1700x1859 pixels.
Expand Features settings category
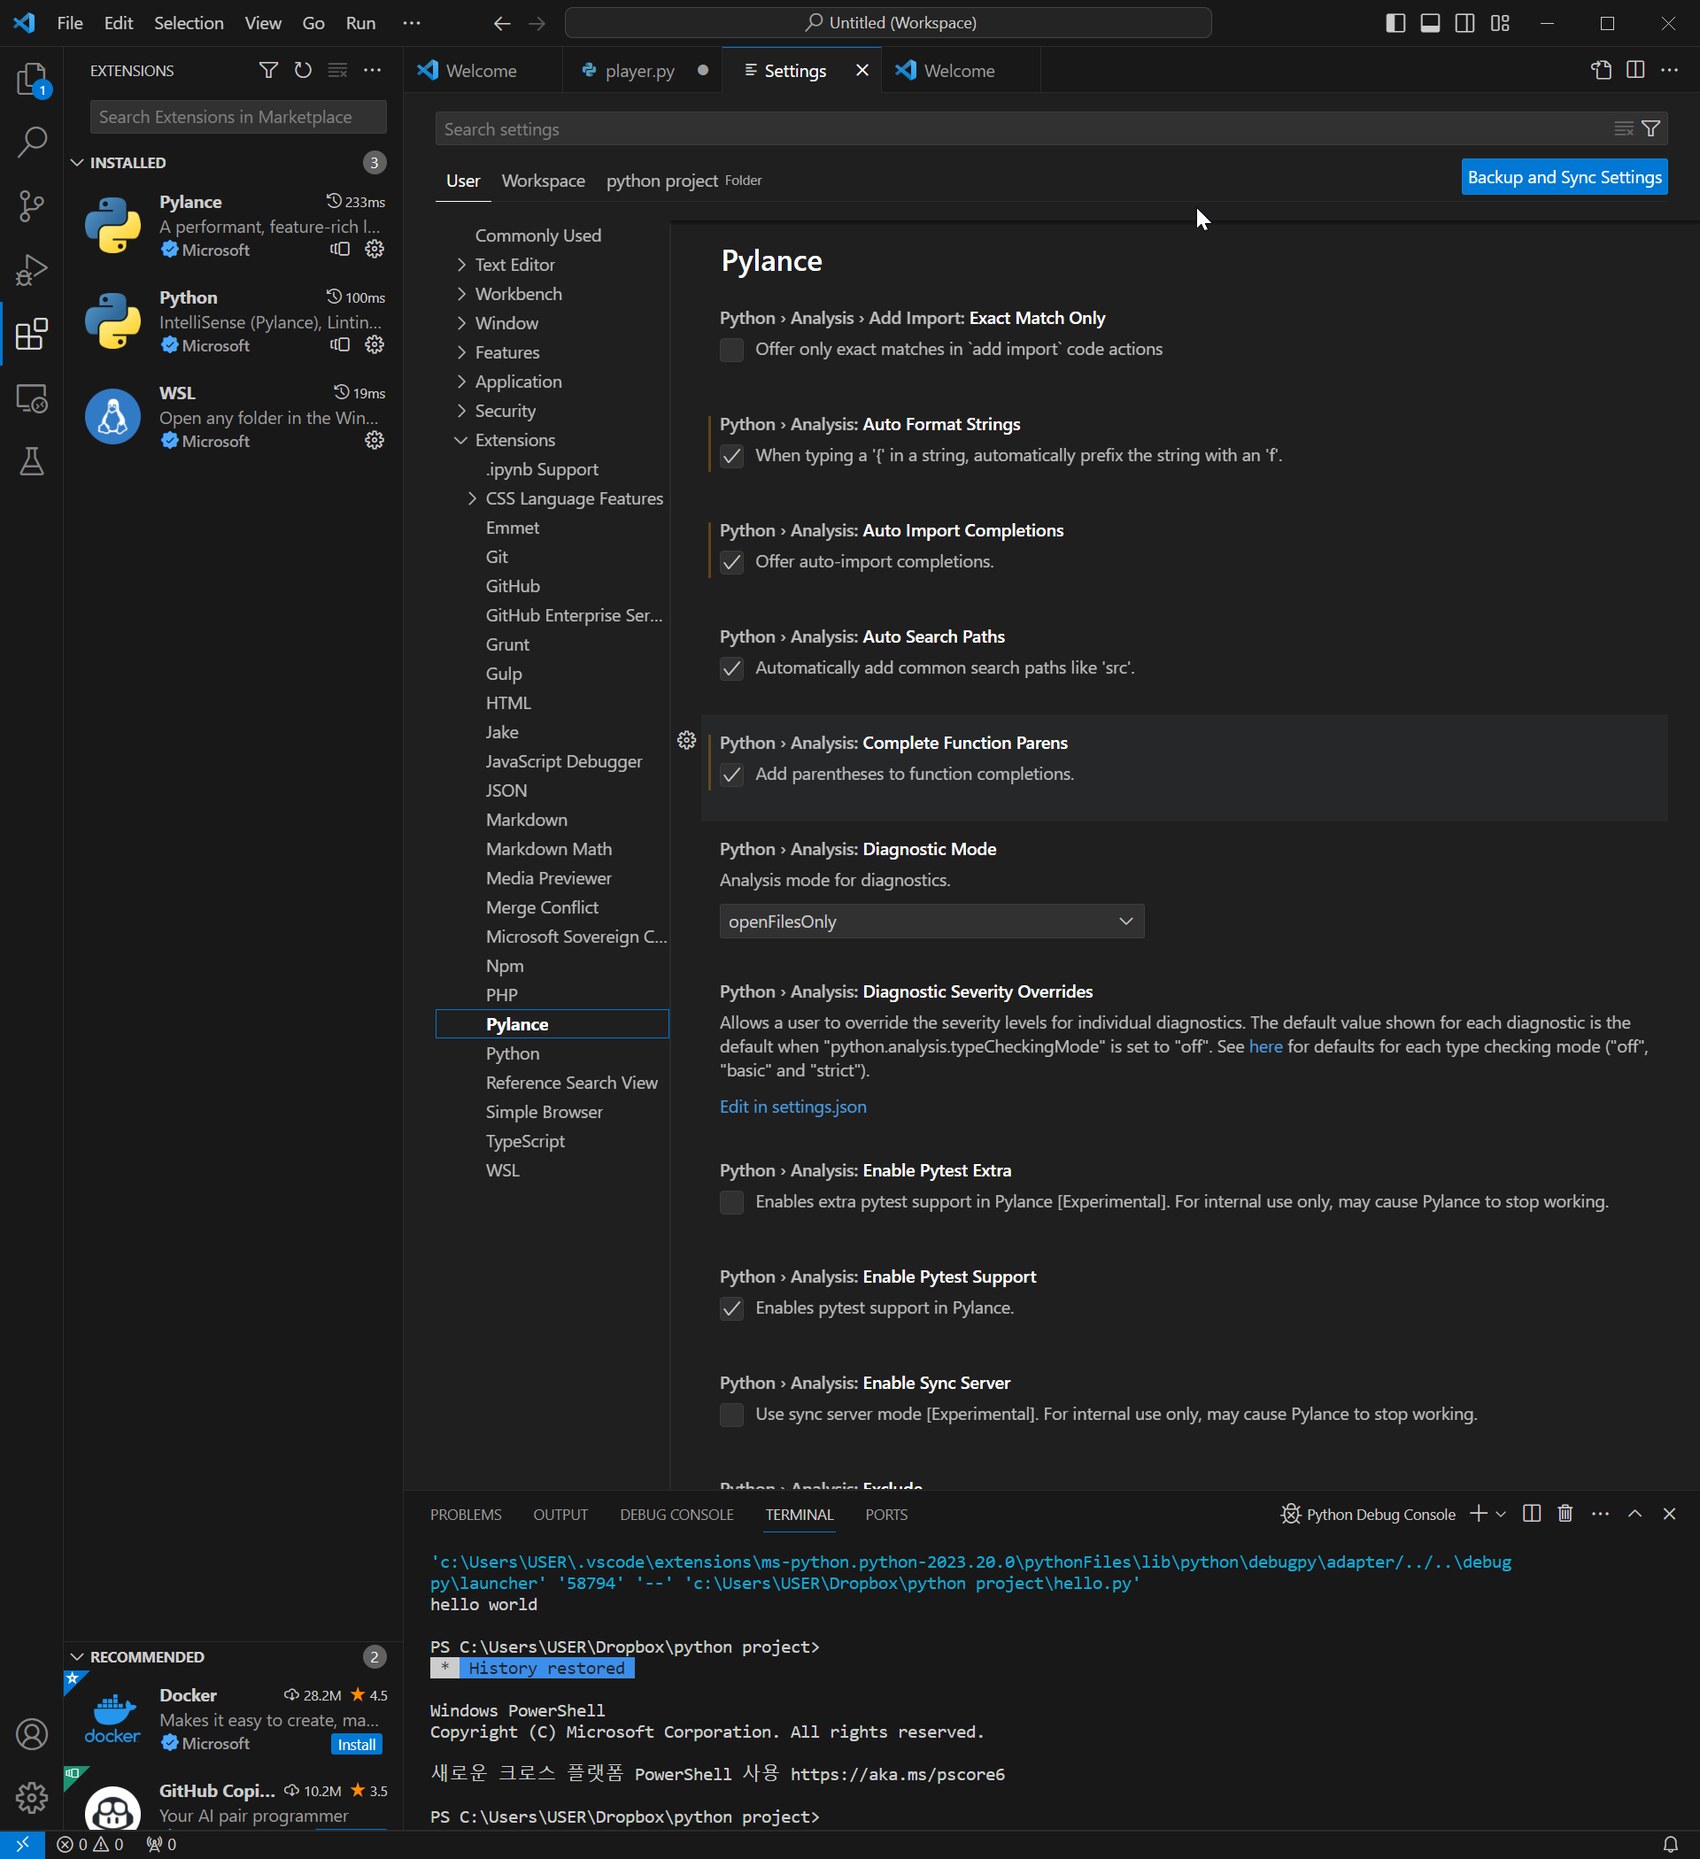[461, 352]
